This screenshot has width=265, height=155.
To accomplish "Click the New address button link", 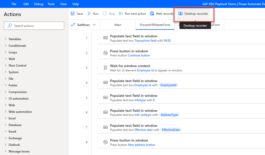I will (x=142, y=145).
